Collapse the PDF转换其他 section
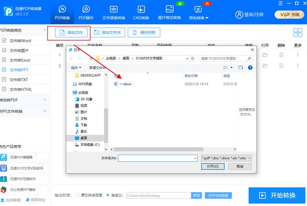 [45, 30]
